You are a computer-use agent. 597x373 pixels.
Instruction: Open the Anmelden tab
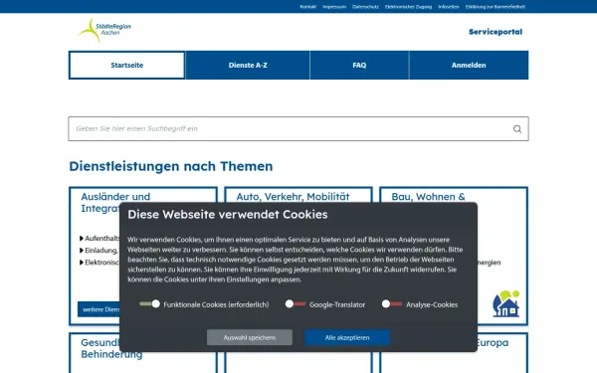469,65
